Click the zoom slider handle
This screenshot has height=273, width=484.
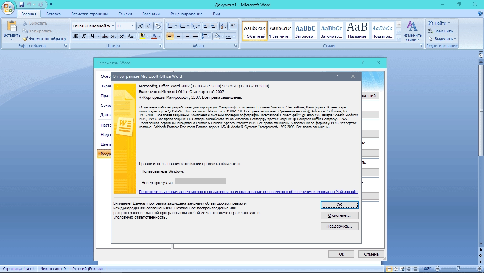458,269
